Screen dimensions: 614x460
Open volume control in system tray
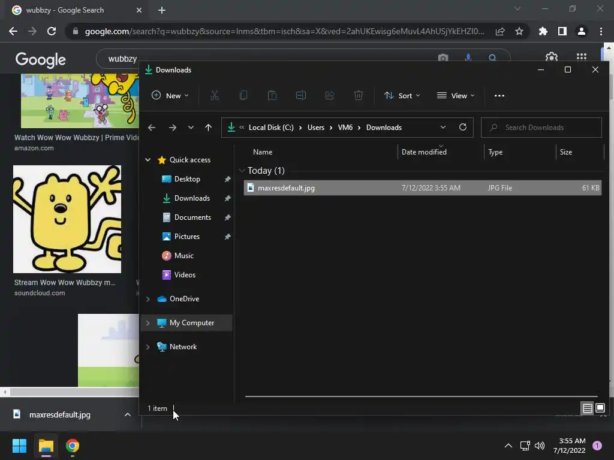(540, 446)
